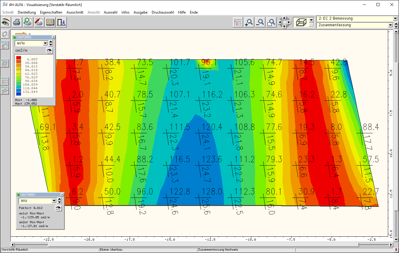Click the zoom in magnifier icon
The width and height of the screenshot is (399, 253).
[249, 22]
